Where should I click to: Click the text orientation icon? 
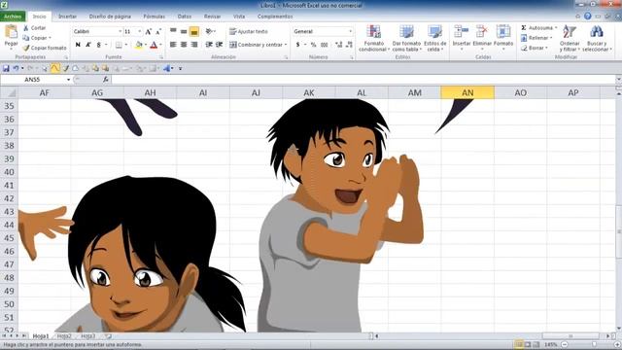tap(210, 31)
